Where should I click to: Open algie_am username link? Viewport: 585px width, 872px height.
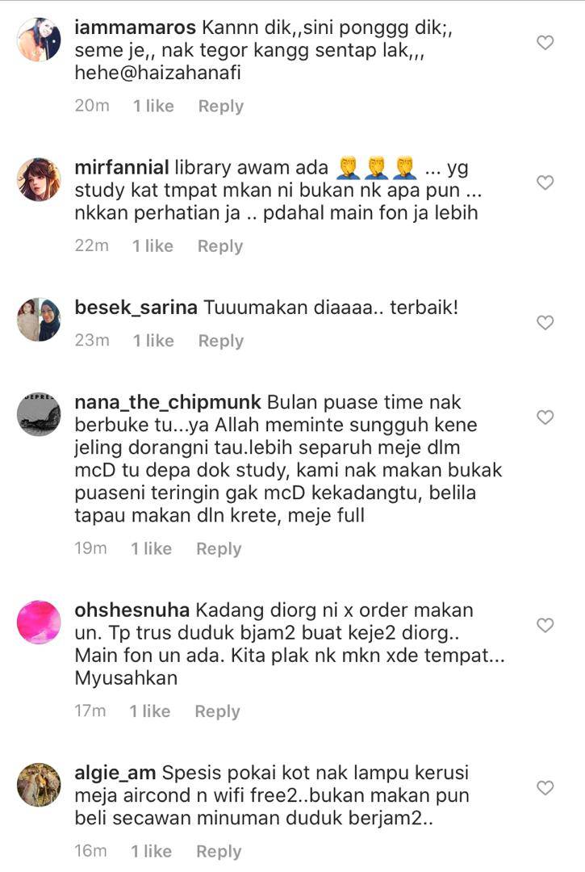115,773
